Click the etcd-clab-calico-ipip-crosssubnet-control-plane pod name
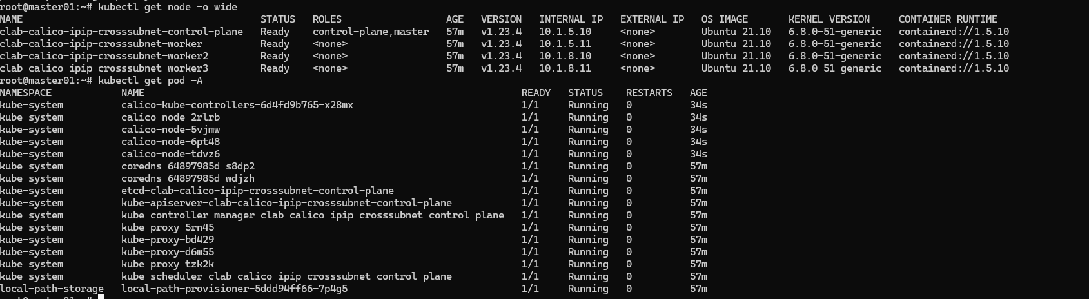The height and width of the screenshot is (299, 1089). (257, 191)
